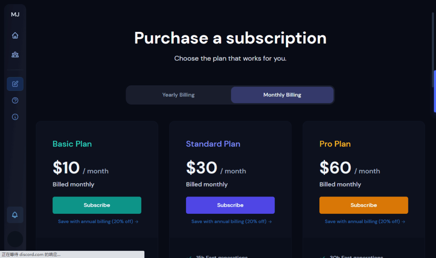Image resolution: width=436 pixels, height=258 pixels.
Task: Select Monthly Billing option
Action: point(282,95)
